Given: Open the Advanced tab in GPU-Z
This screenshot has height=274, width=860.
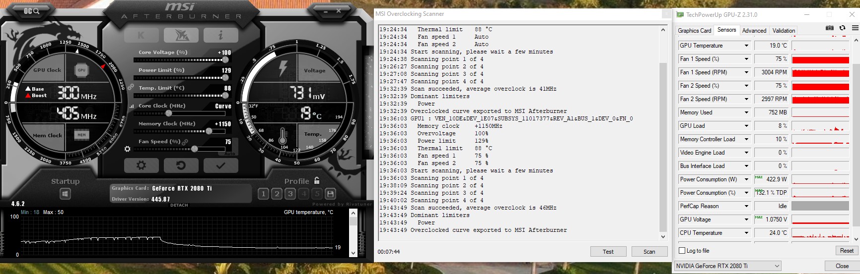Looking at the screenshot, I should coord(754,31).
